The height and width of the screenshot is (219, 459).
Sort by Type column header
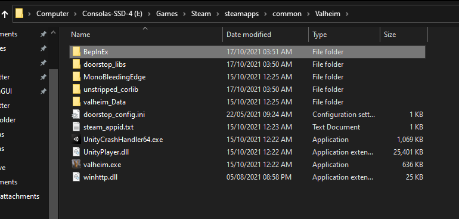click(320, 35)
